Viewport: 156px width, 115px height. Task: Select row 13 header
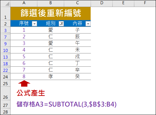pyautogui.click(x=5, y=57)
